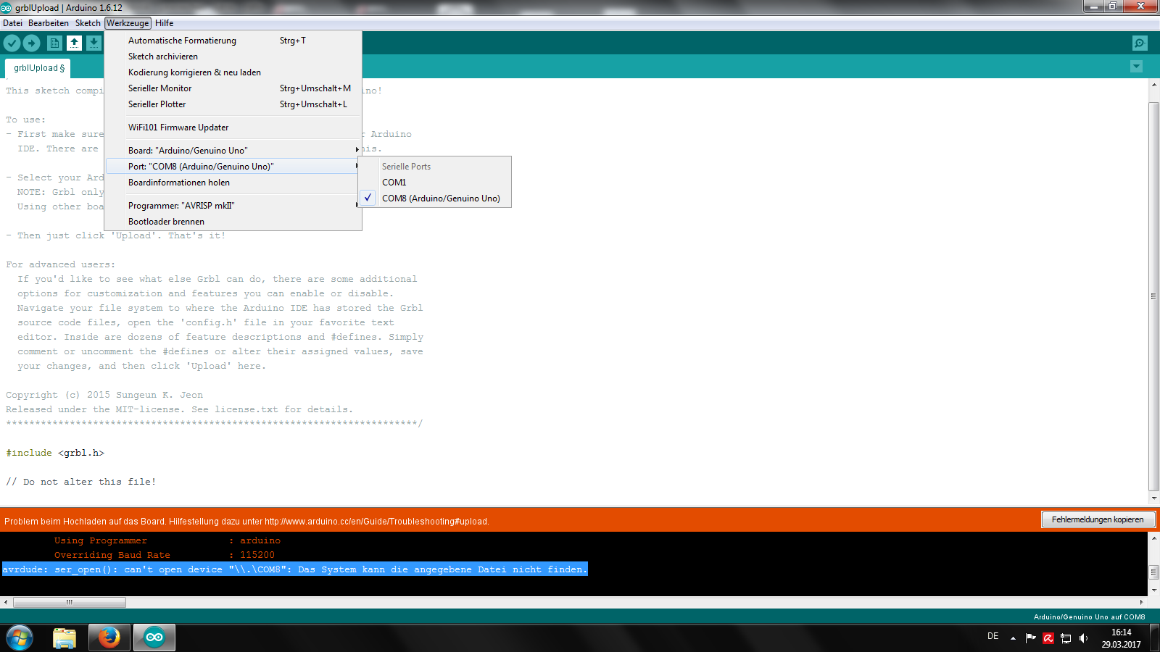1160x652 pixels.
Task: Close the Werkzeuge menu
Action: click(x=128, y=23)
